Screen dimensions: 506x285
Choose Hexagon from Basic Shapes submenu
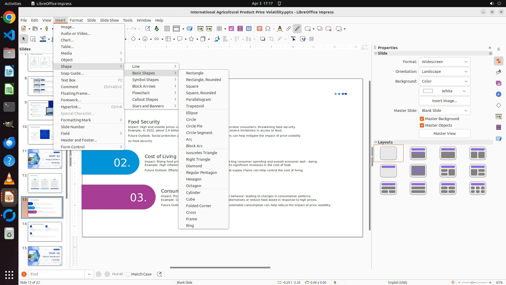[x=193, y=179]
